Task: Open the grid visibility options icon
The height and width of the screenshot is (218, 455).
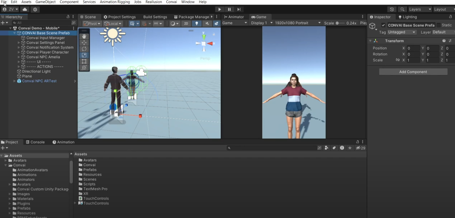Action: [132, 23]
